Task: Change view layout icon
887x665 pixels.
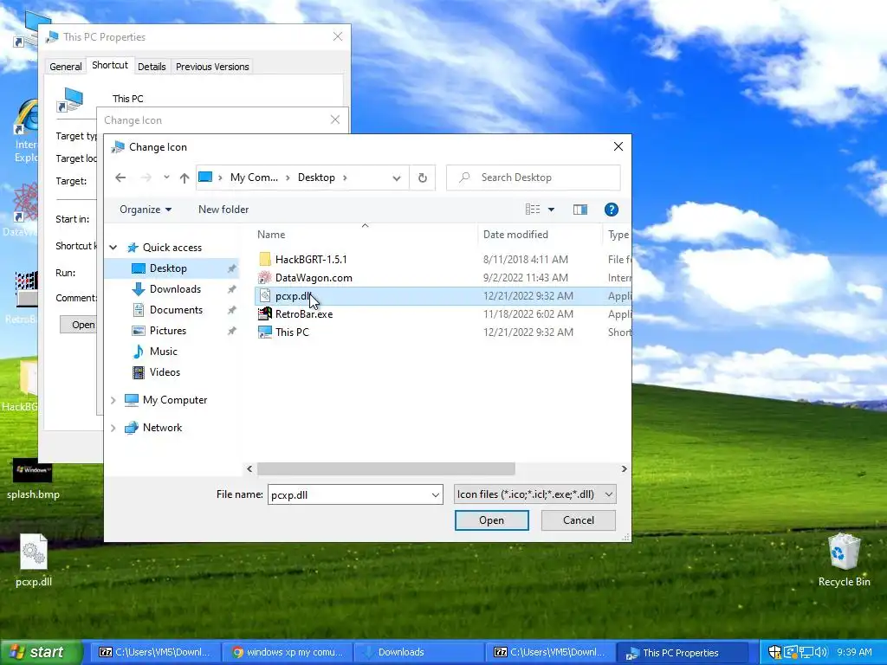Action: (x=533, y=210)
